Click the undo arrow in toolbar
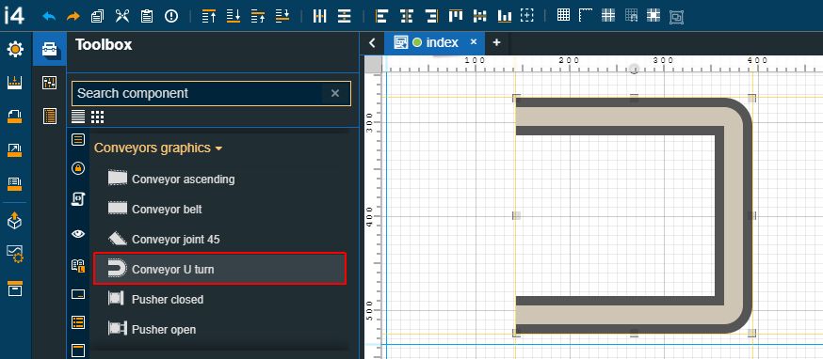The height and width of the screenshot is (359, 823). 49,16
